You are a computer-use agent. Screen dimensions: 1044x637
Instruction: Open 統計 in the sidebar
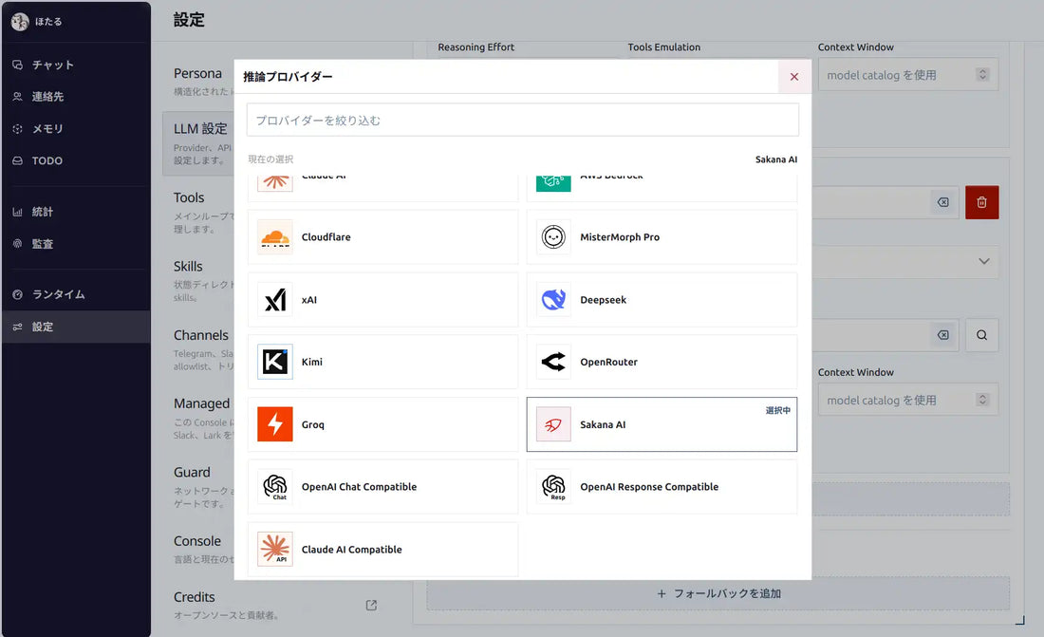coord(76,212)
